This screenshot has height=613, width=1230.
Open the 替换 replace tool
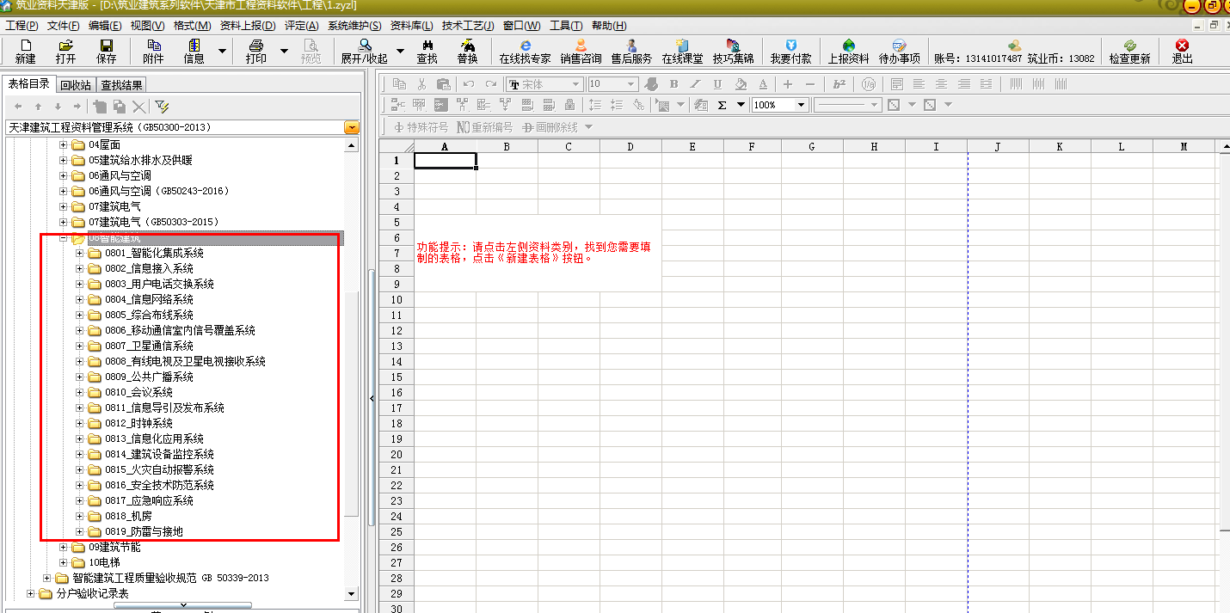coord(468,53)
